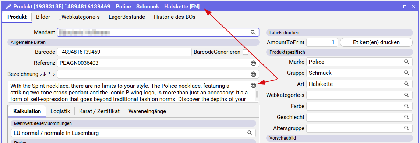
Task: Click the Vorschaubild section header
Action: (x=339, y=138)
